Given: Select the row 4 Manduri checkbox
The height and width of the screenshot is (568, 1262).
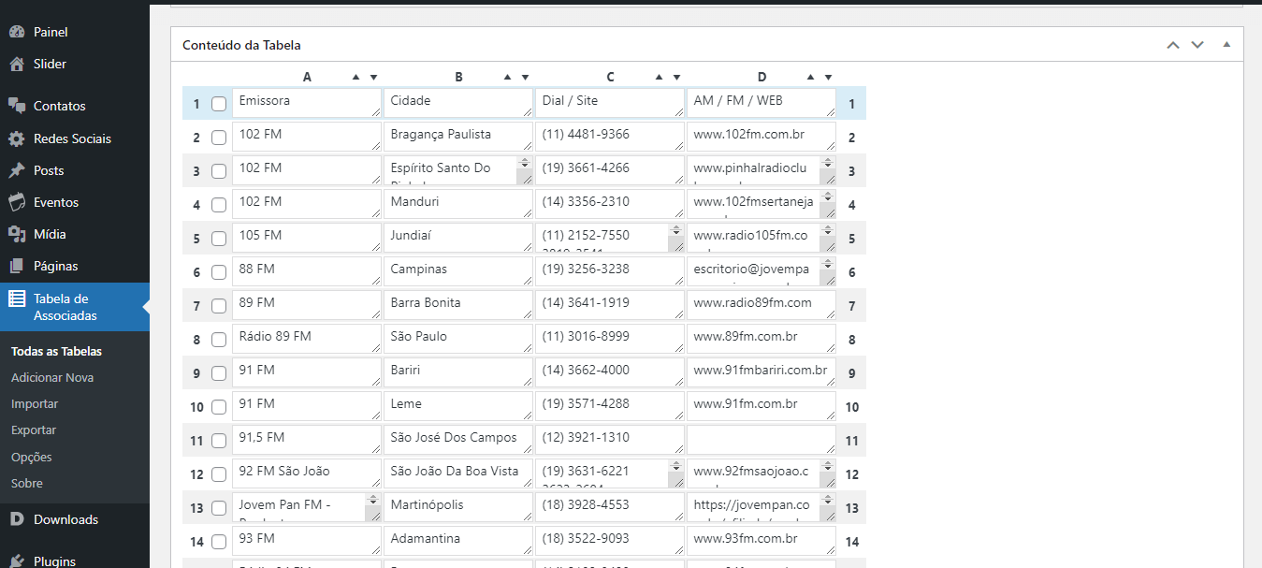Looking at the screenshot, I should 219,205.
